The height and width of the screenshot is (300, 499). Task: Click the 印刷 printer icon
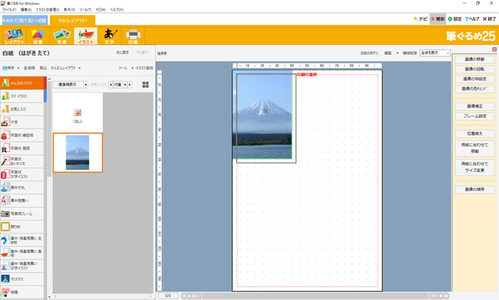point(133,36)
